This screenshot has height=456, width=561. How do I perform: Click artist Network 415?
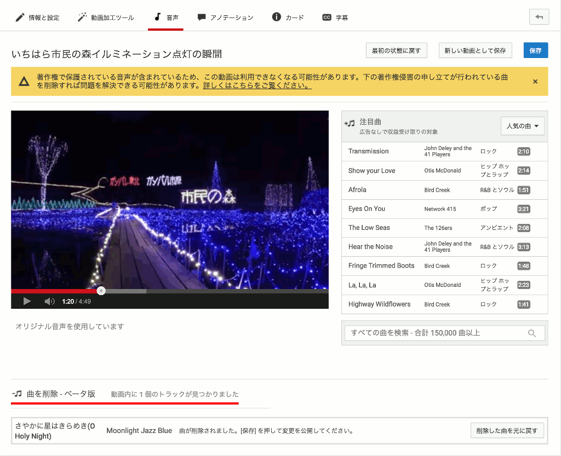(440, 209)
